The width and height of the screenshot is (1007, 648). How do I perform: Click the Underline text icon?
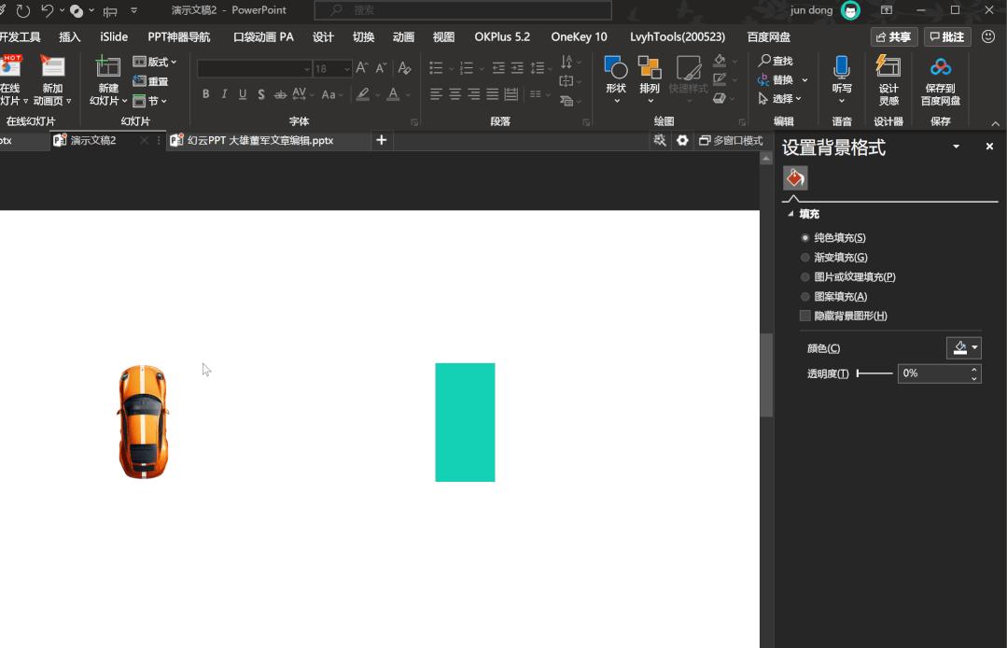(243, 94)
